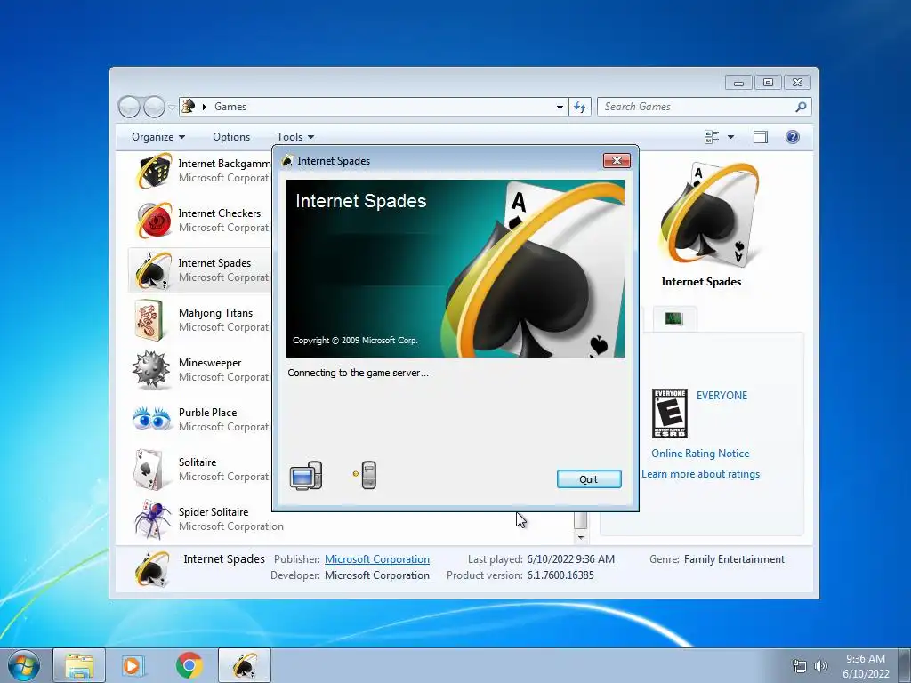This screenshot has width=911, height=683.
Task: Open the Online Rating Notice link
Action: 700,454
